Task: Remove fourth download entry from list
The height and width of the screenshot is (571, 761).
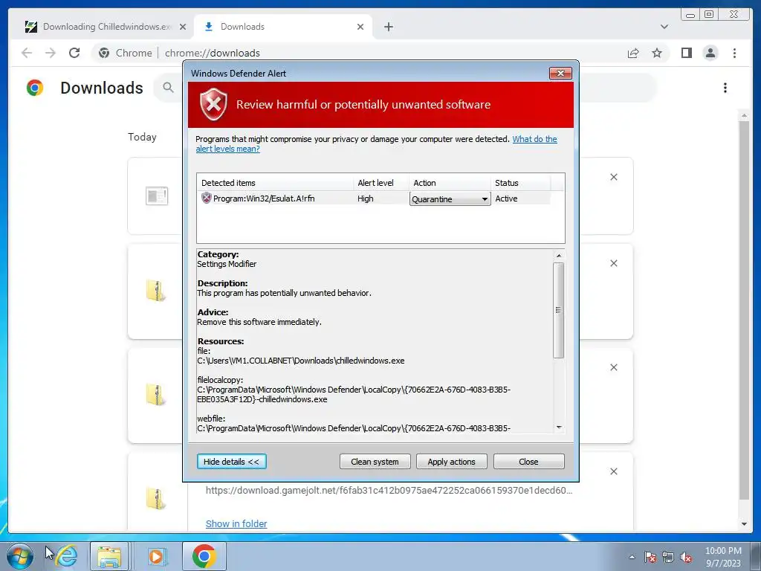Action: click(x=613, y=471)
